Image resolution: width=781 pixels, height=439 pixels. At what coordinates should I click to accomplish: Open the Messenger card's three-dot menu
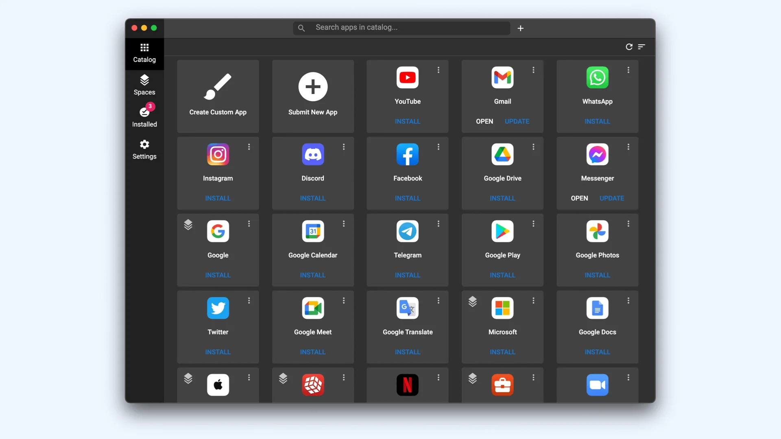(x=628, y=147)
